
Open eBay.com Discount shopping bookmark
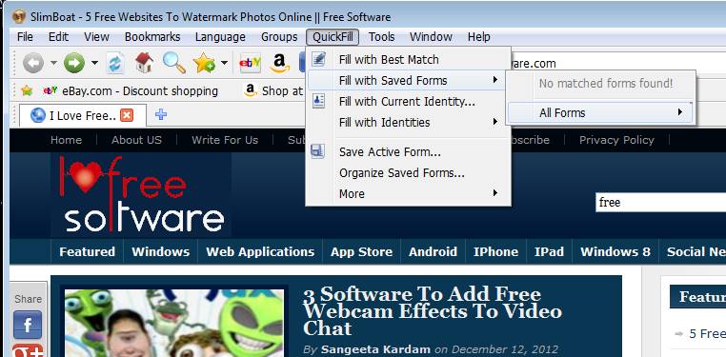[131, 90]
